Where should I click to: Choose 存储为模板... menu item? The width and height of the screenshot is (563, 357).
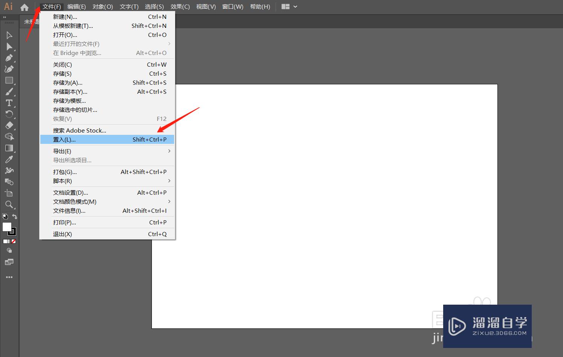click(x=107, y=101)
